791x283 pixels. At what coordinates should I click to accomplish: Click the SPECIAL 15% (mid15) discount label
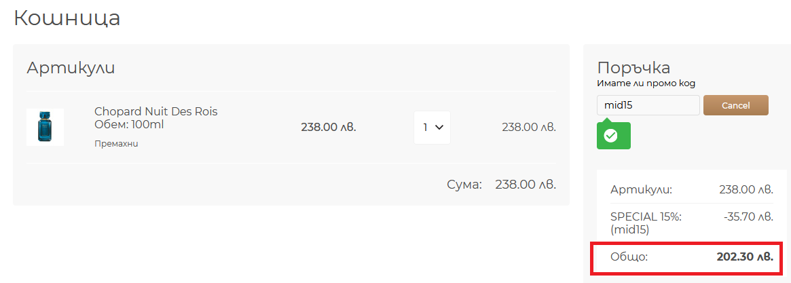click(x=639, y=223)
